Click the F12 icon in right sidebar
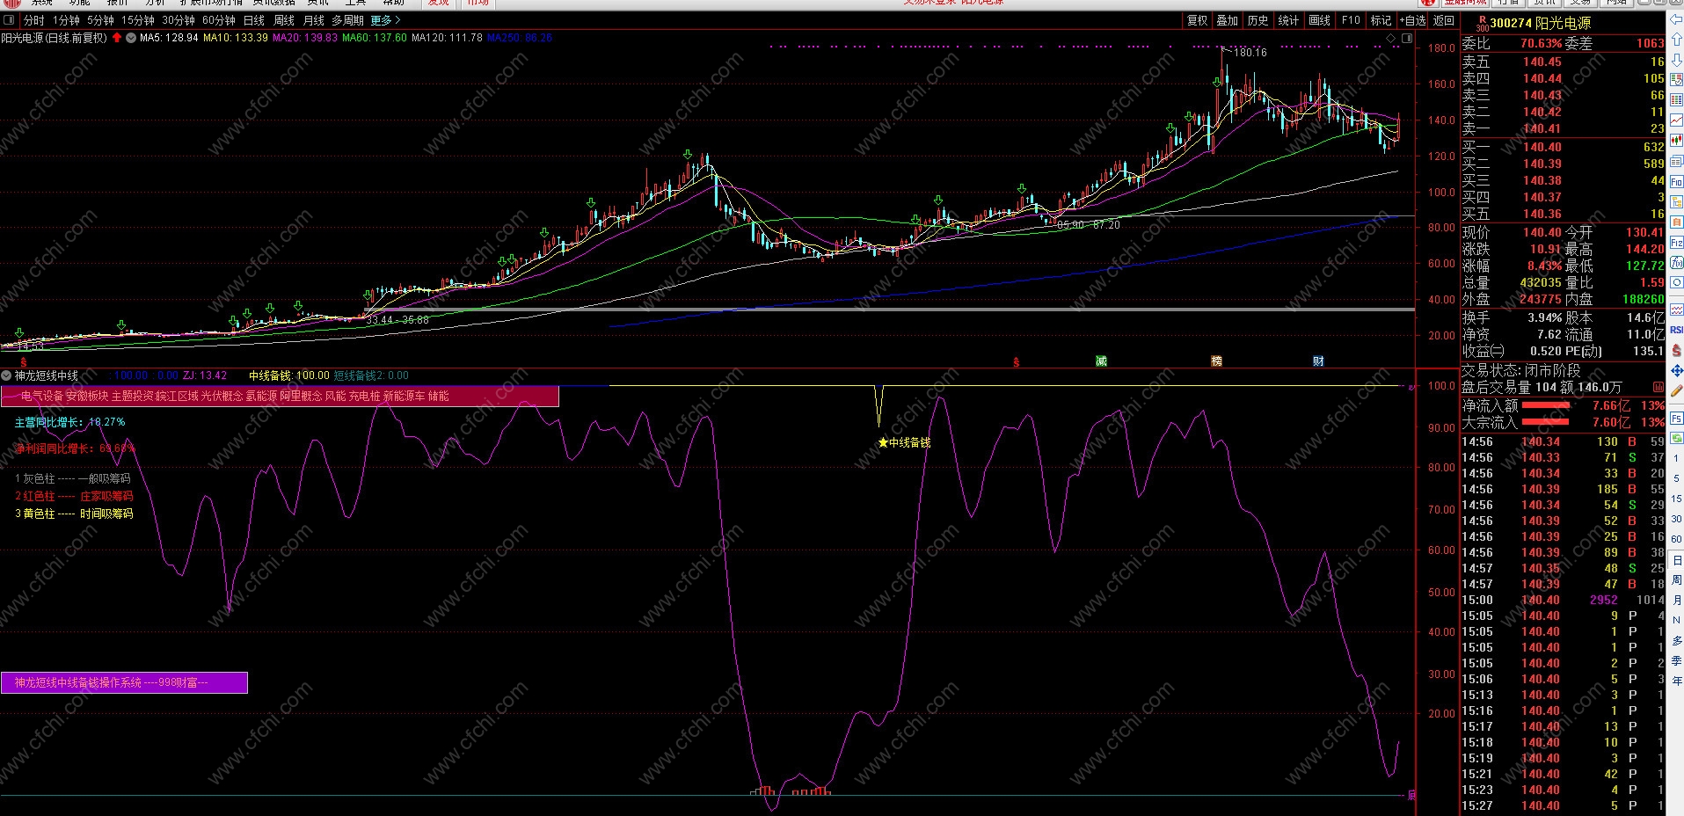 1676,242
